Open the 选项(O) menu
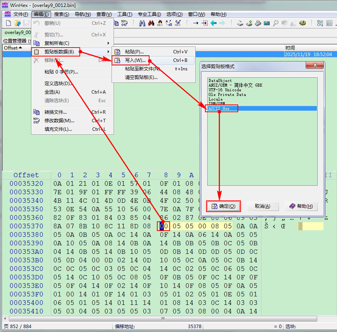Screen dimensions: 337x332 point(174,14)
